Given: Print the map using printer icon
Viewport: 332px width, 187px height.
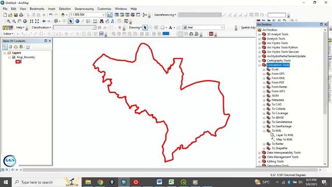Looking at the screenshot, I should pos(21,15).
